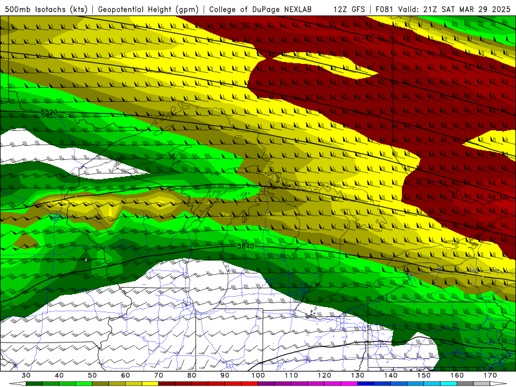
Task: Click the legend value 130
Action: pos(358,375)
